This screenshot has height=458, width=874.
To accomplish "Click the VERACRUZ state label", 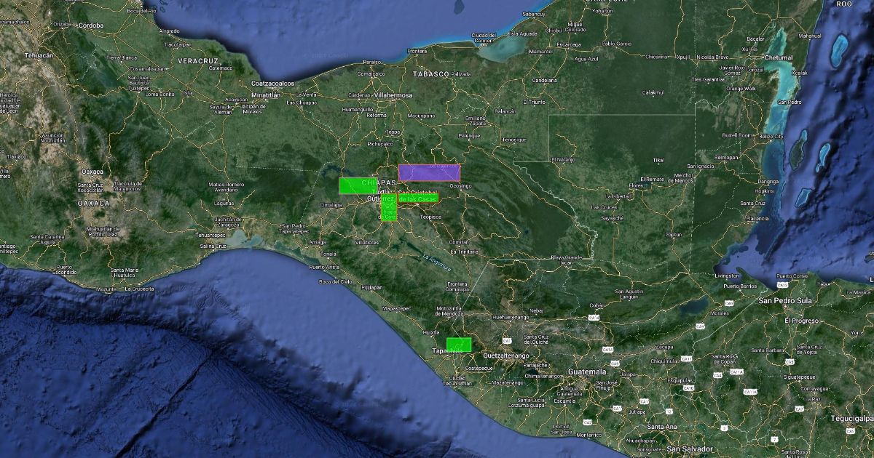I will 198,59.
